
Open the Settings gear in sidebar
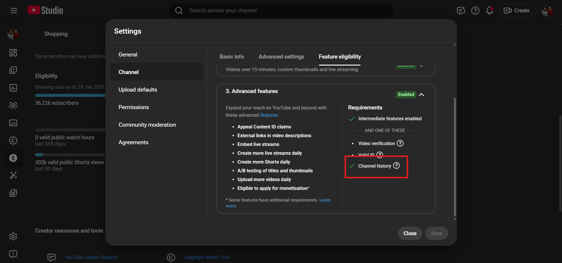coord(13,236)
